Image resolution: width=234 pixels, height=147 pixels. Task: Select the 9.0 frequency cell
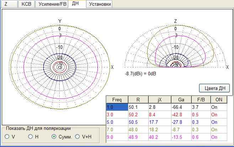(117, 137)
